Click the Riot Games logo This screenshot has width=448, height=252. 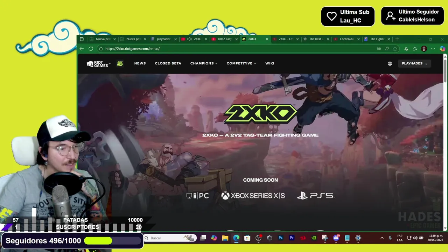click(97, 64)
